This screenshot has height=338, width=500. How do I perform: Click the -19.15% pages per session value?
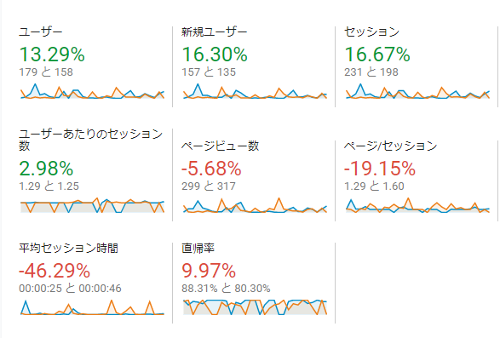(380, 169)
